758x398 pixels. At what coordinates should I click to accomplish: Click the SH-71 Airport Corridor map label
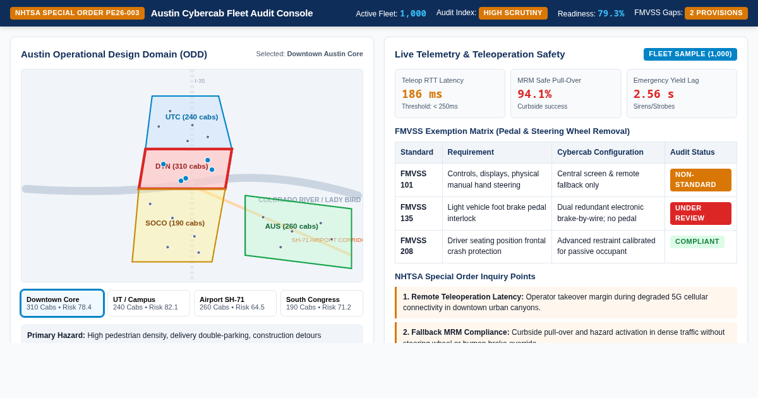327,240
